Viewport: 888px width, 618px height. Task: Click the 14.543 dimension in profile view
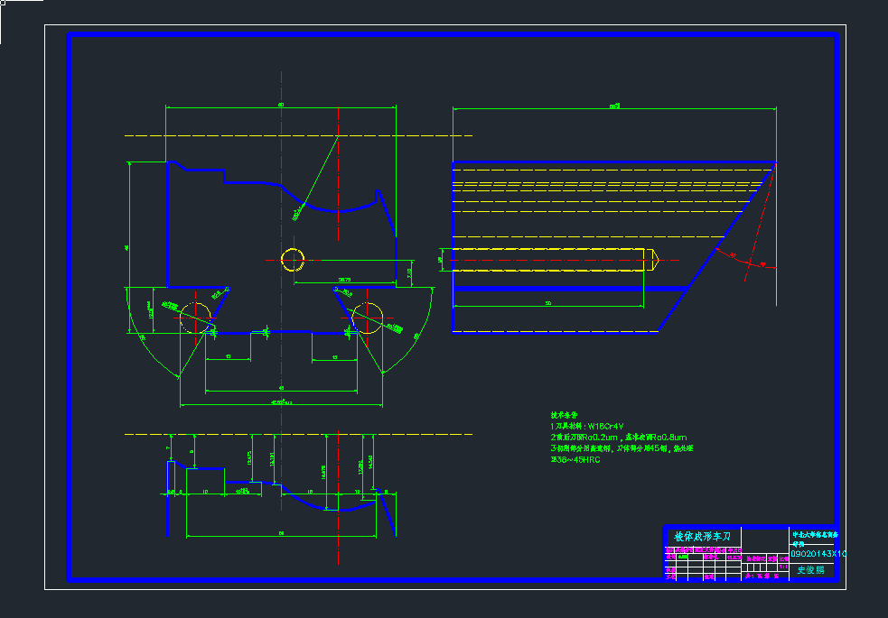click(371, 460)
